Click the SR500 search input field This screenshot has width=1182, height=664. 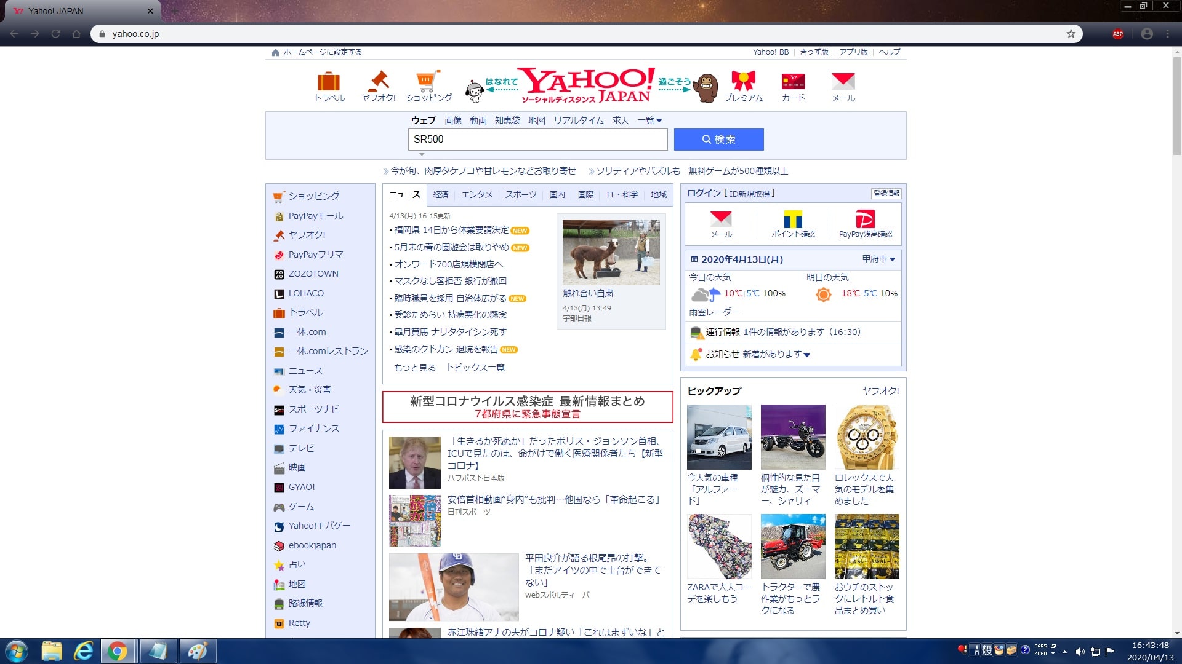[537, 140]
